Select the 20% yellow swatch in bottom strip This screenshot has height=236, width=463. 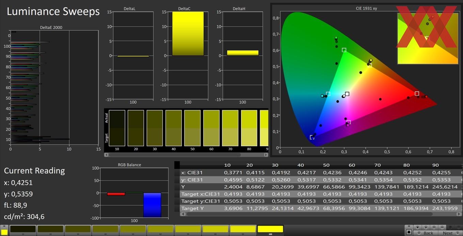click(x=50, y=230)
